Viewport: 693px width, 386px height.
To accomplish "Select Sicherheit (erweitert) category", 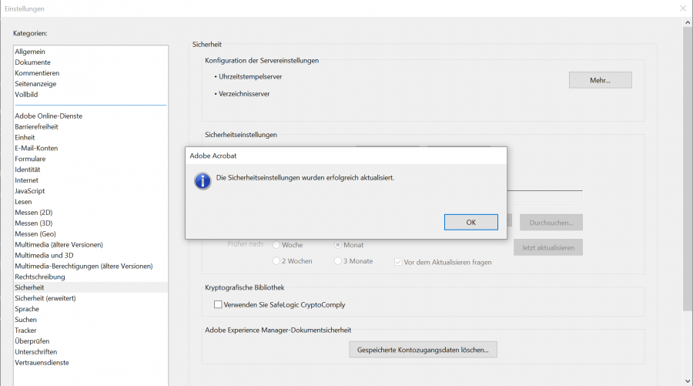I will [x=45, y=298].
